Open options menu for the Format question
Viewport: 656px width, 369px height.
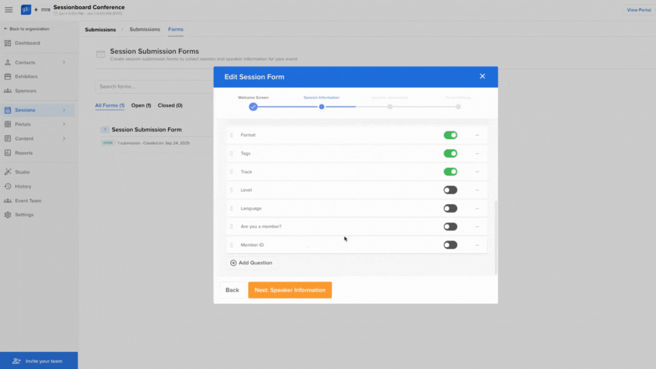pyautogui.click(x=477, y=135)
